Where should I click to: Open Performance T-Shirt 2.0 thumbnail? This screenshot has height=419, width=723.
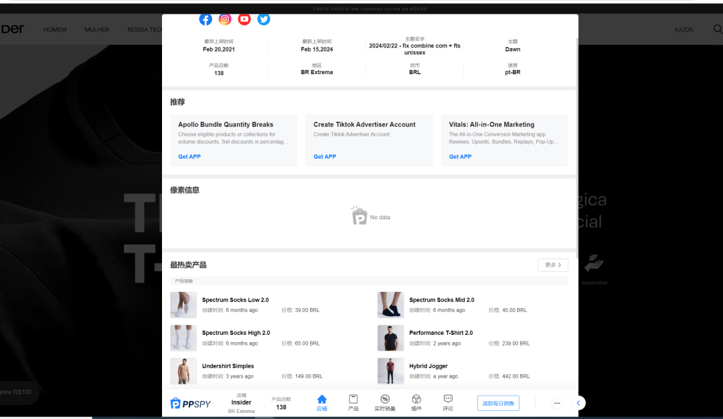coord(390,338)
